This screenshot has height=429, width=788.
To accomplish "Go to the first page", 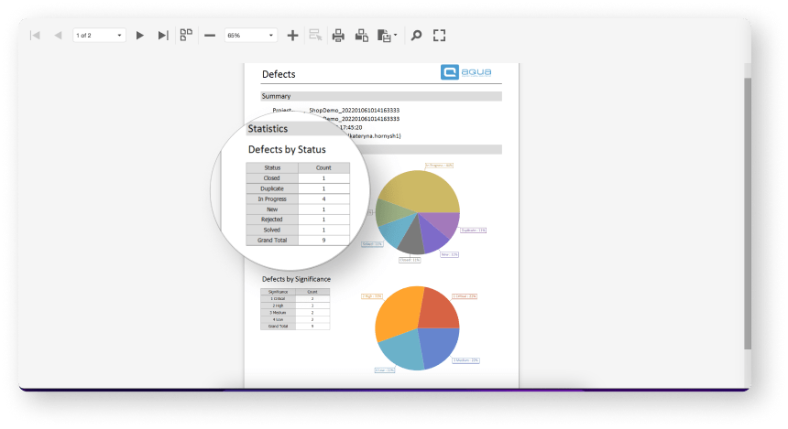I will [35, 36].
